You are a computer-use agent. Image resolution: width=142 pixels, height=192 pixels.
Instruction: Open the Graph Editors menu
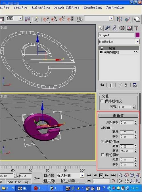coord(66,7)
